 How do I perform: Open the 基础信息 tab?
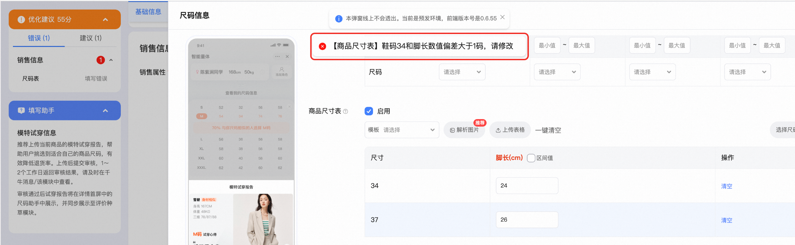(x=148, y=12)
